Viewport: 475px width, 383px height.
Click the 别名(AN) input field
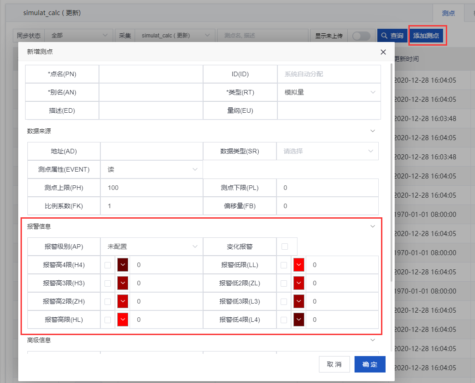(151, 92)
